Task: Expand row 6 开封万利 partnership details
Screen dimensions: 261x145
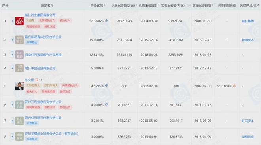Action: [x=12, y=105]
